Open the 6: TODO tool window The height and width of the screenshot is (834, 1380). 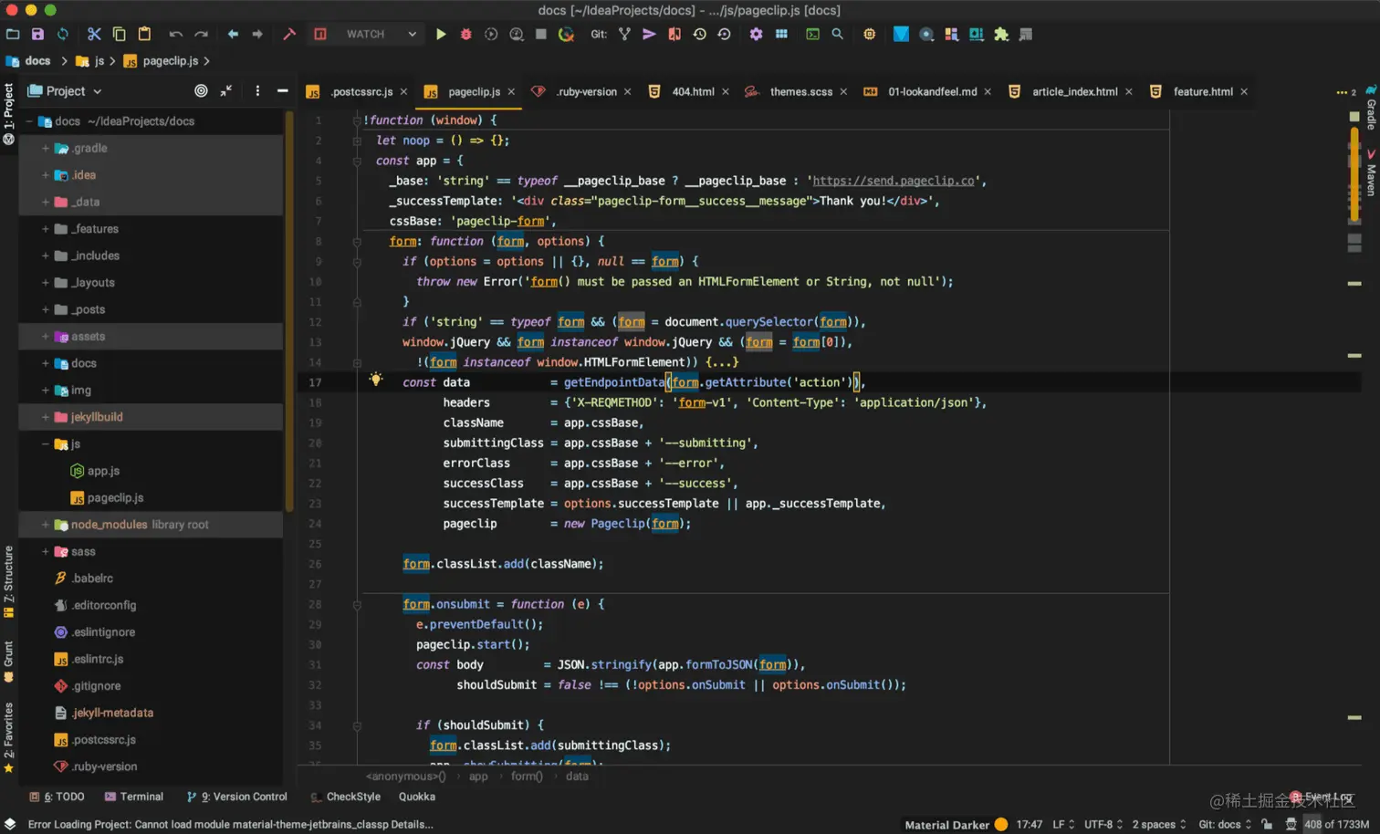pos(57,797)
